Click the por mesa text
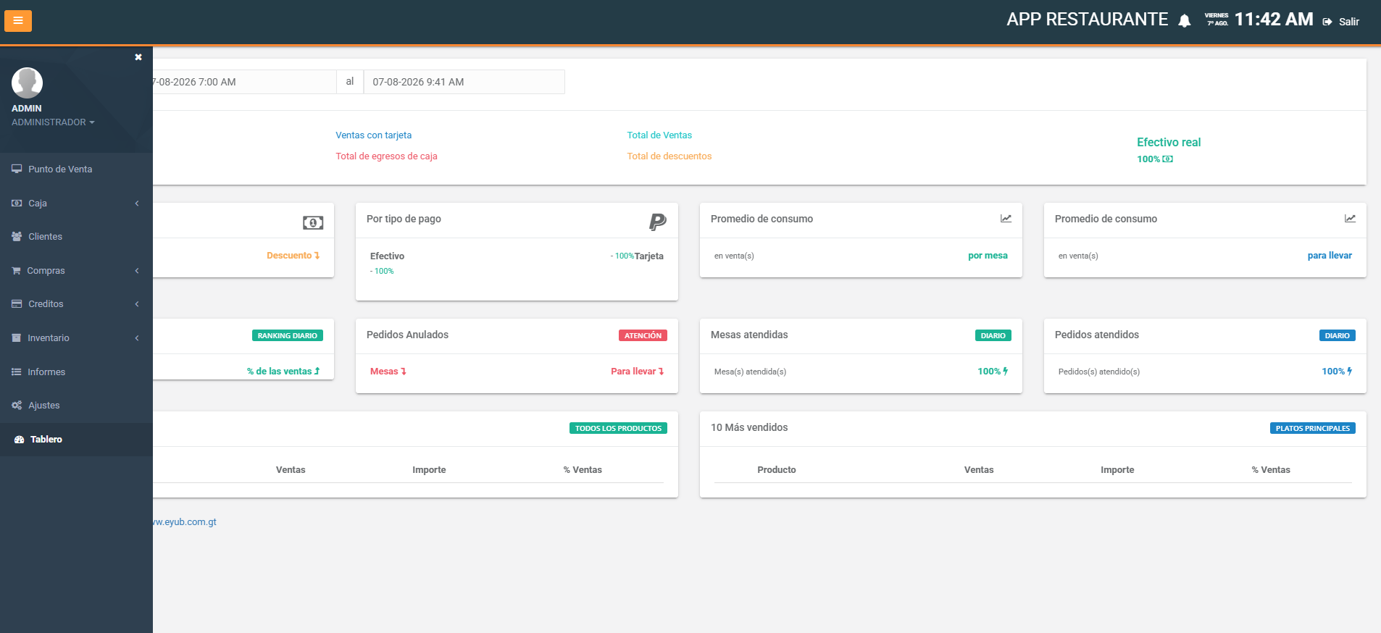 point(988,256)
